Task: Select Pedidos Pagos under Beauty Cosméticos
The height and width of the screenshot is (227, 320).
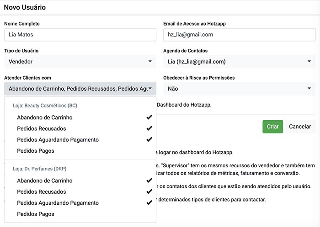Action: tap(80, 151)
